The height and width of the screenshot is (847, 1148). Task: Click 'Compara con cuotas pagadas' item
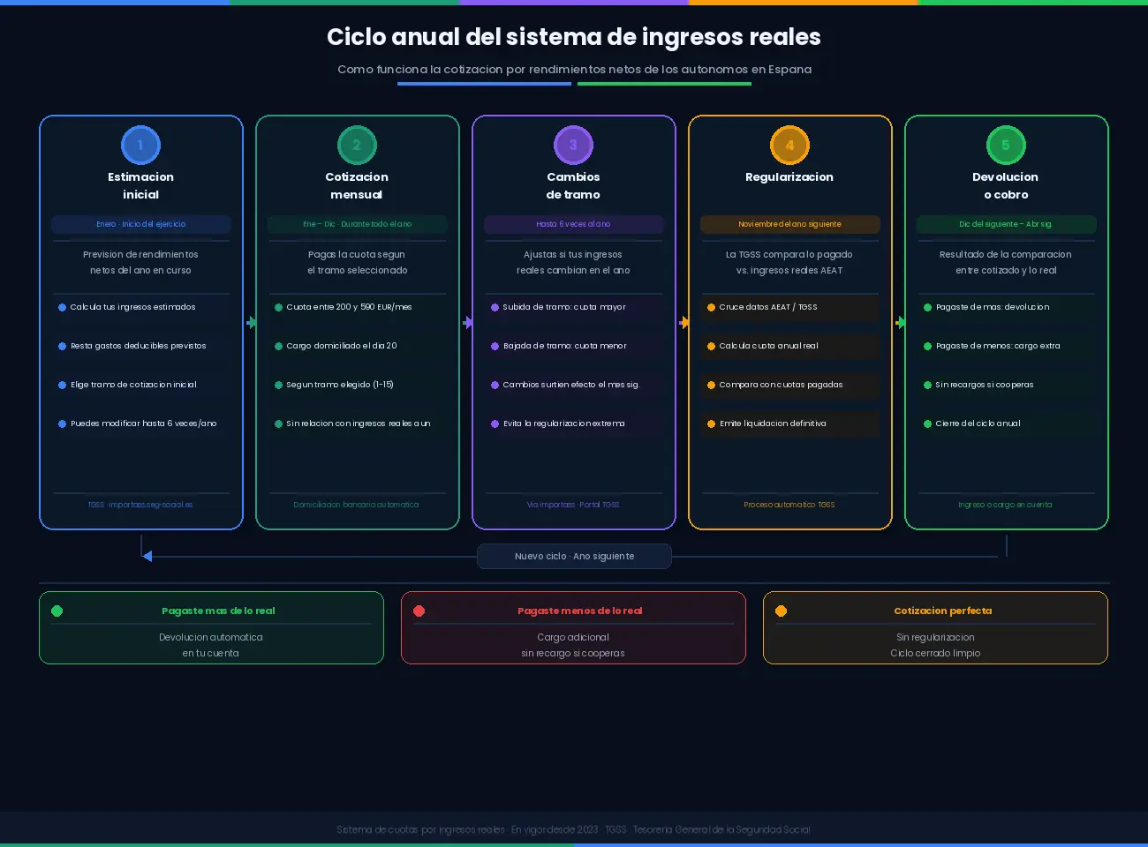click(790, 385)
